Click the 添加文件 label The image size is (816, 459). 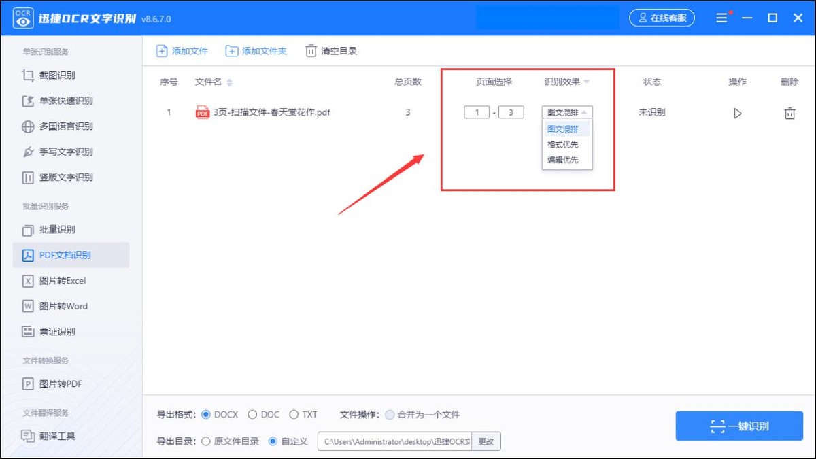pyautogui.click(x=190, y=51)
